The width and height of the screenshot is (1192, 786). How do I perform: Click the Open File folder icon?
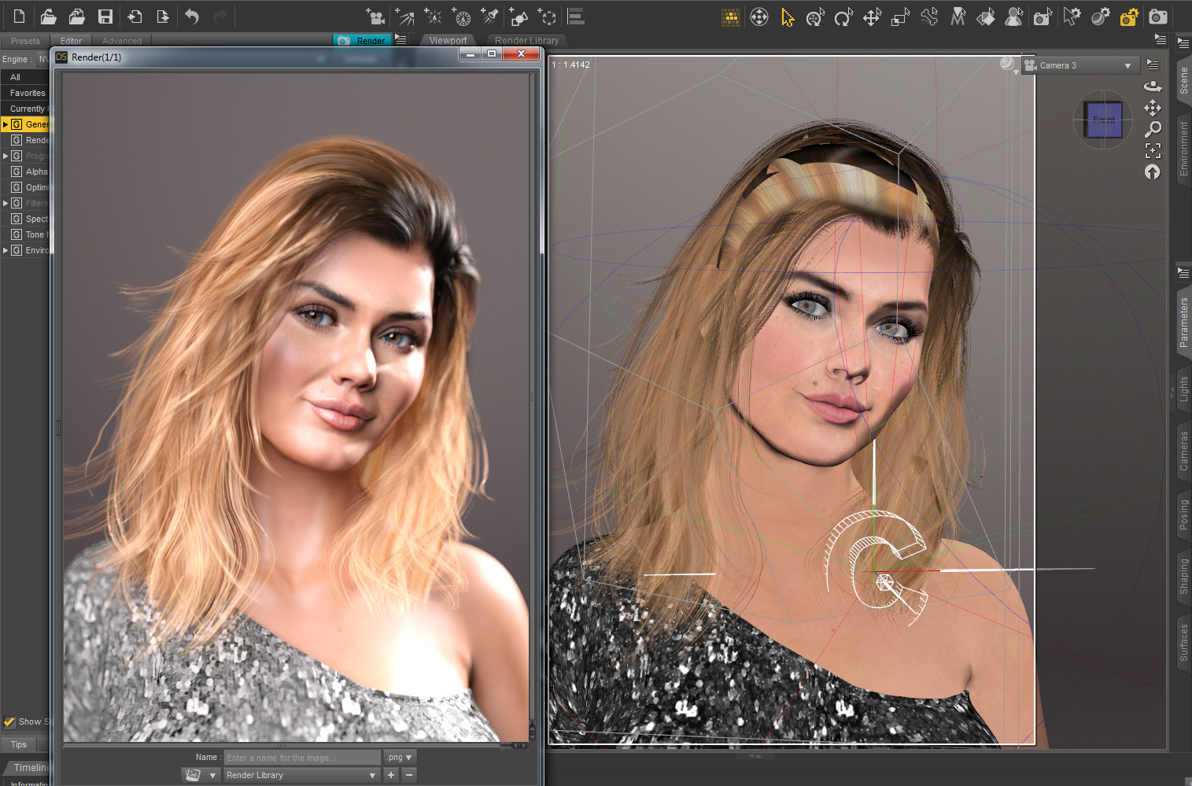48,17
